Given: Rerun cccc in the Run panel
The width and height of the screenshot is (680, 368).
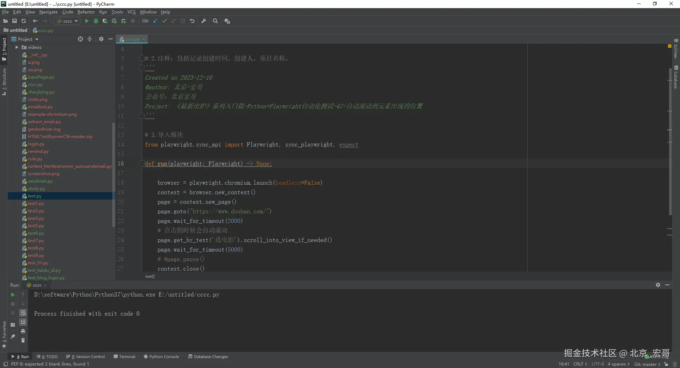Looking at the screenshot, I should pyautogui.click(x=13, y=295).
